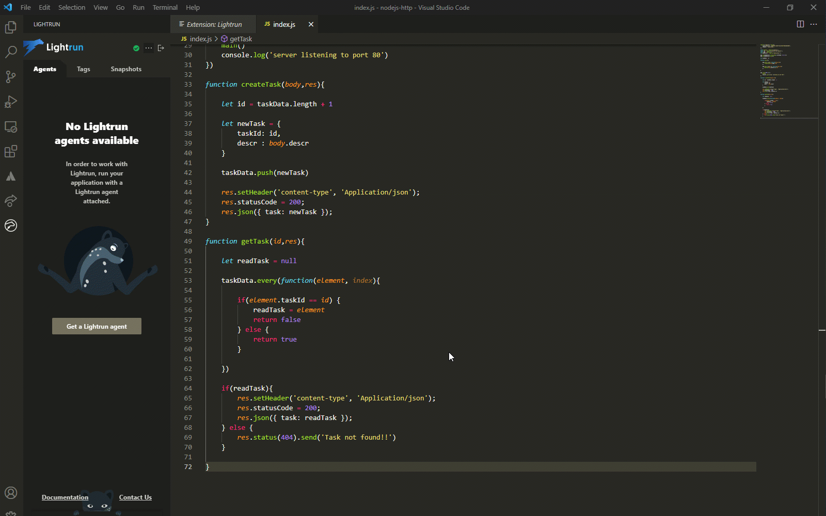826x516 pixels.
Task: Open the Search view
Action: 11,52
